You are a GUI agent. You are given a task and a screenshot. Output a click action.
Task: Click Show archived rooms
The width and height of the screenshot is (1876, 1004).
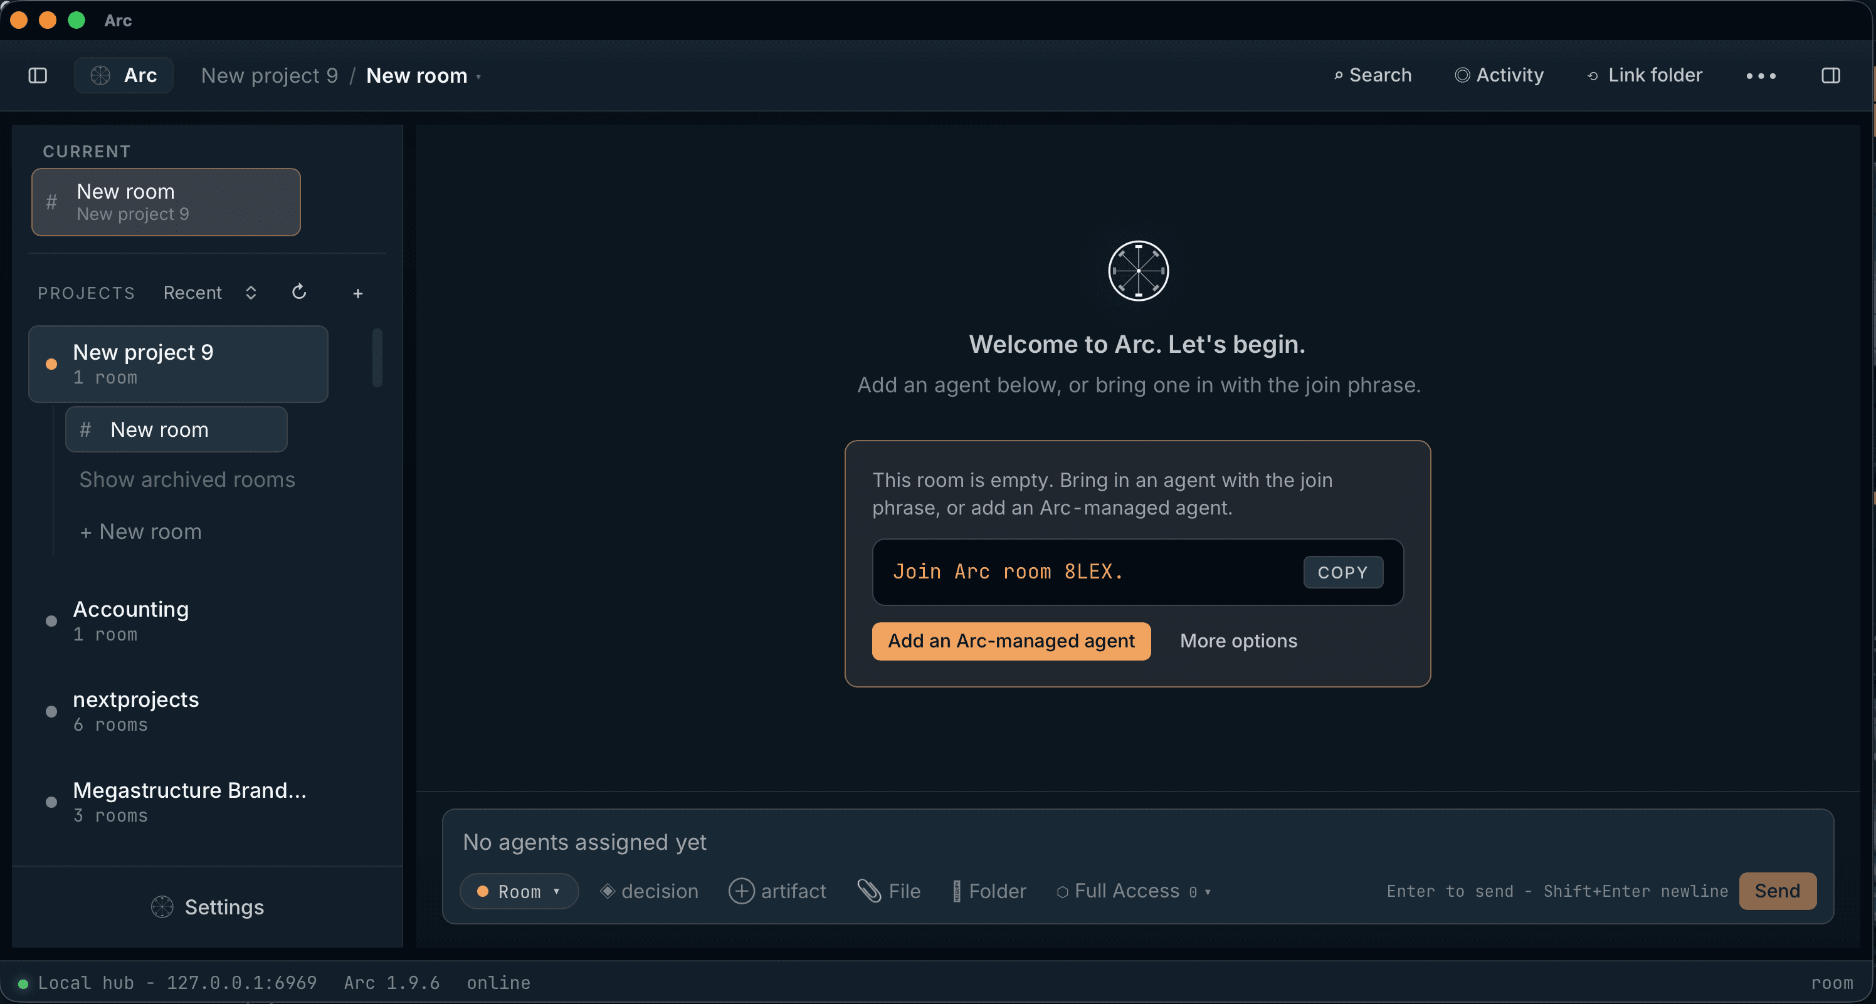point(187,479)
